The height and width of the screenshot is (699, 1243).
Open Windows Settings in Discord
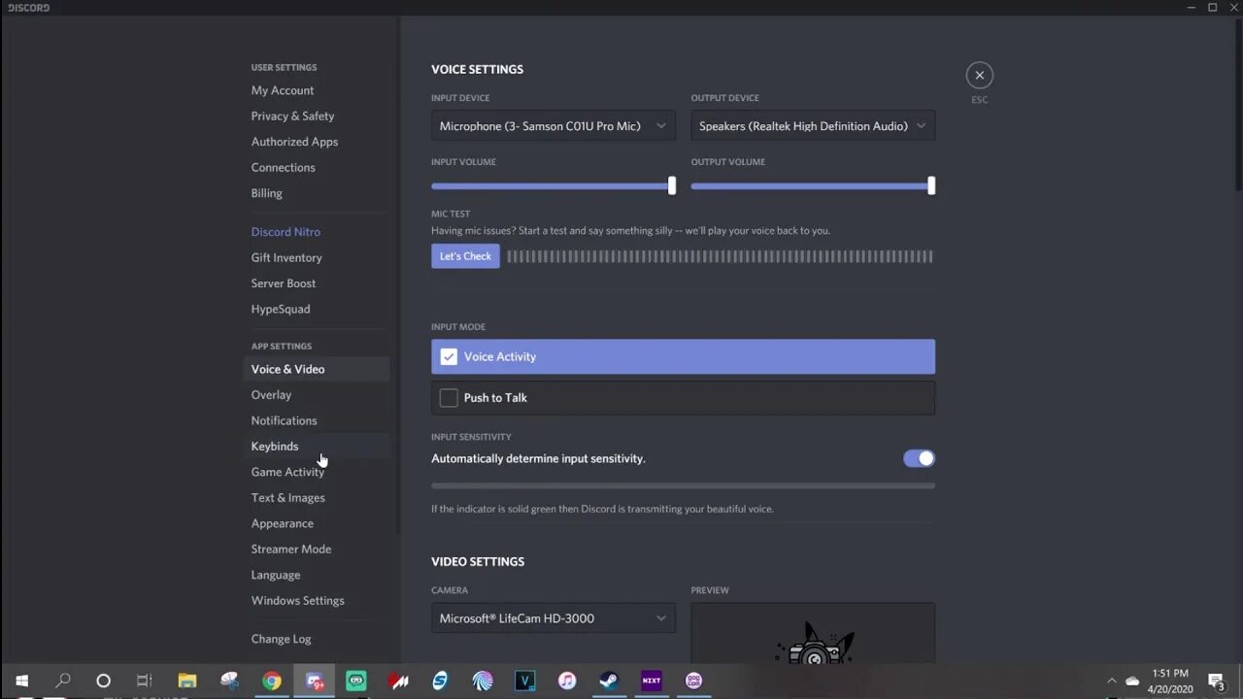[297, 601]
